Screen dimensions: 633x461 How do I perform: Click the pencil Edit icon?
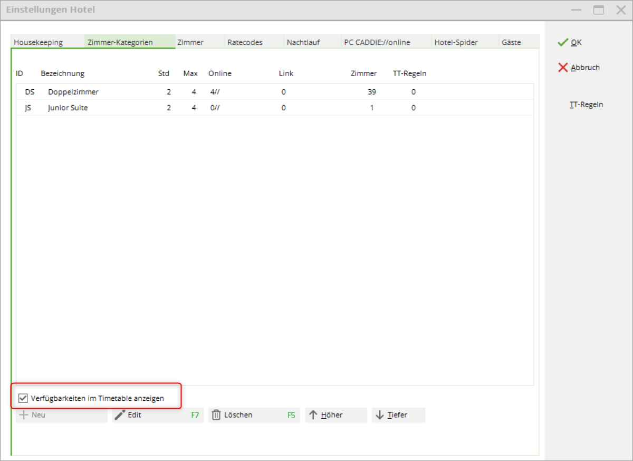(120, 415)
